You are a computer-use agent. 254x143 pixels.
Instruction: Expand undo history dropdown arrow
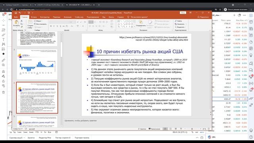pos(22,13)
